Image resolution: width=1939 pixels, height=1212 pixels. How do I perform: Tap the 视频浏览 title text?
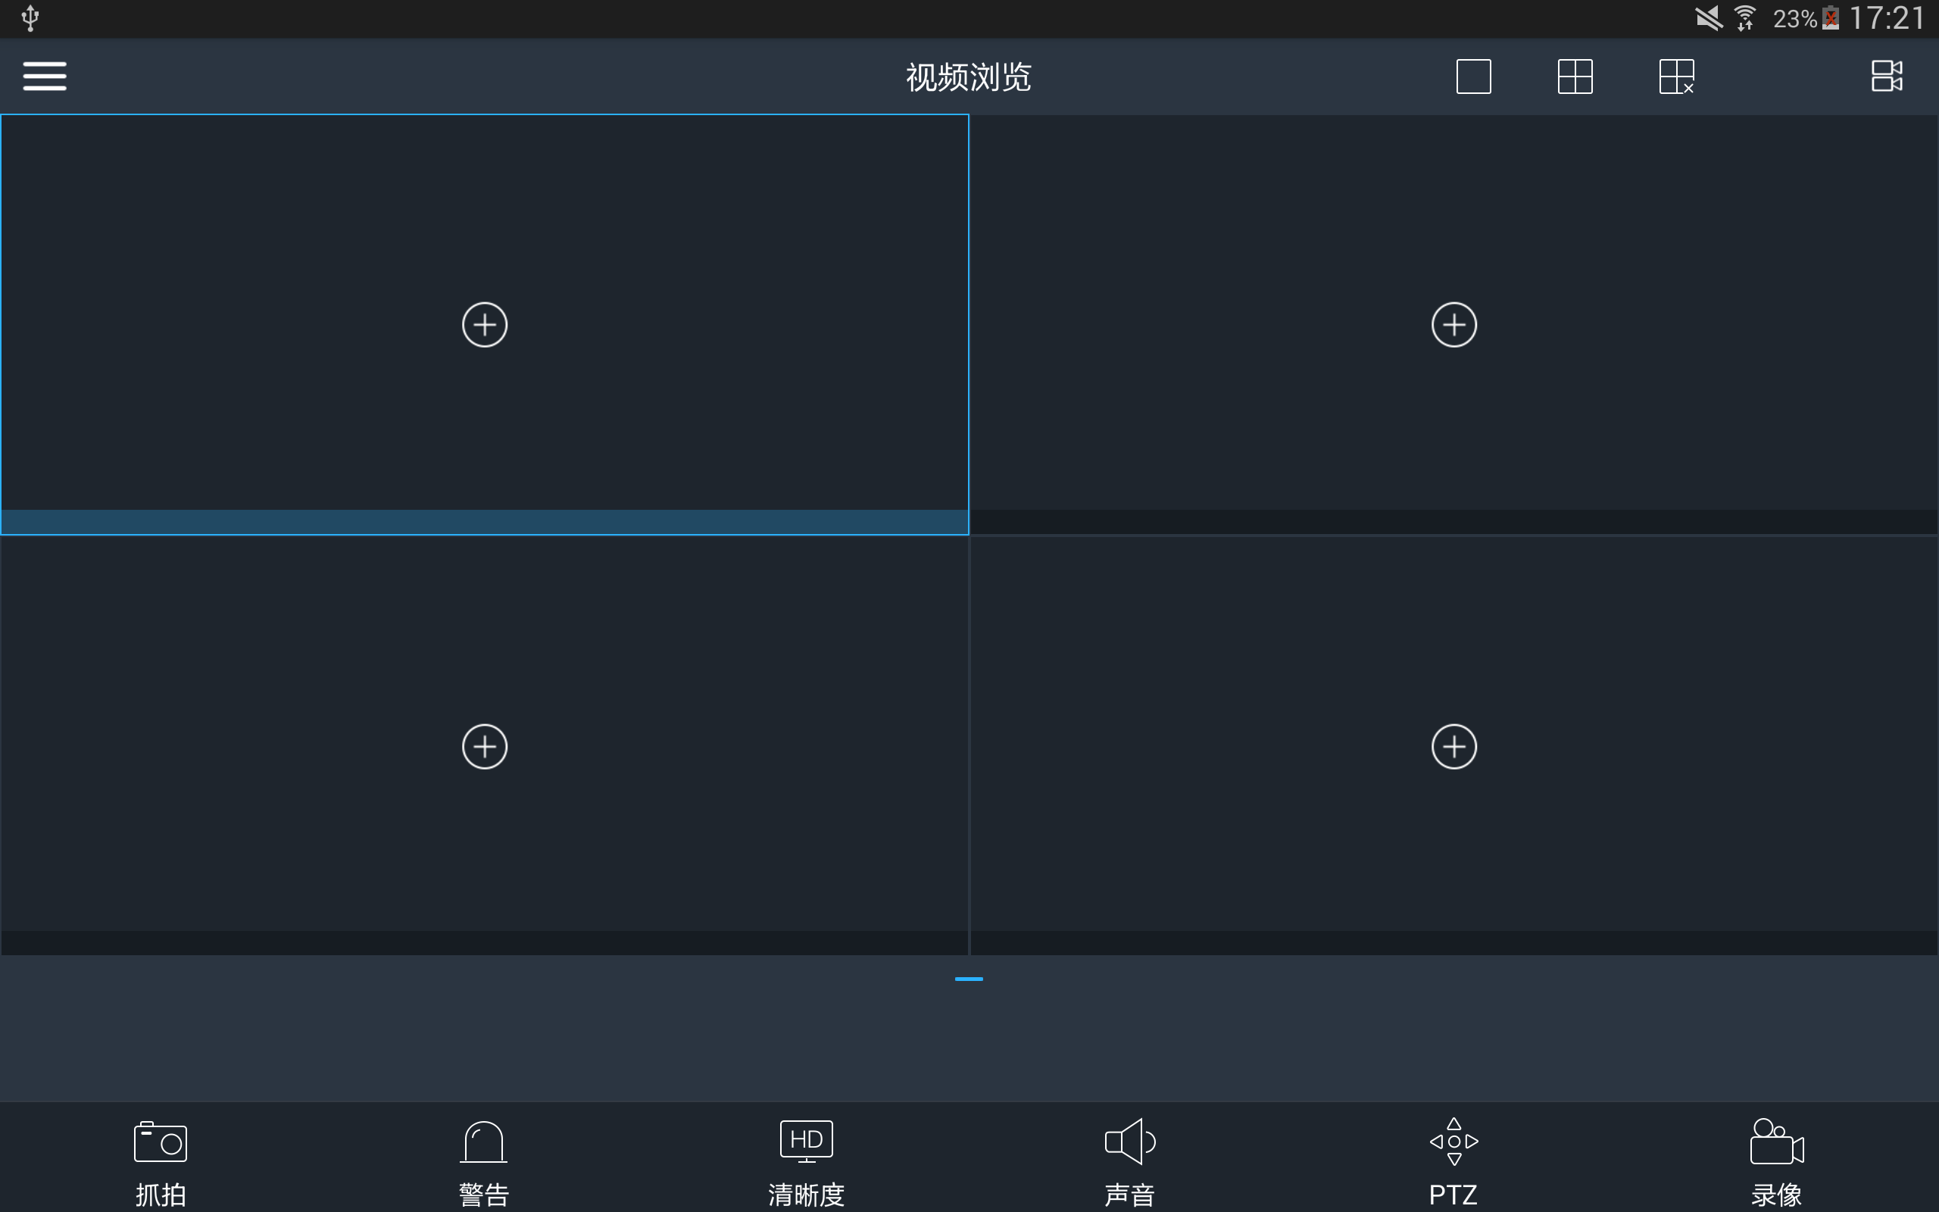coord(969,77)
